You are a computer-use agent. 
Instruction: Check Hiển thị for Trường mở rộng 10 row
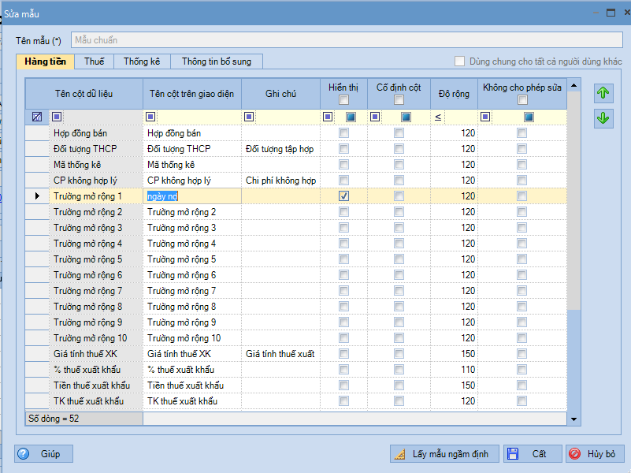[343, 338]
